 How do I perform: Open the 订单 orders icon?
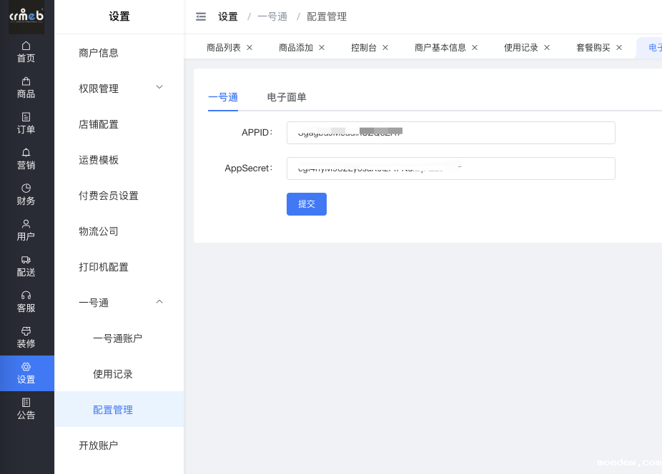click(26, 117)
